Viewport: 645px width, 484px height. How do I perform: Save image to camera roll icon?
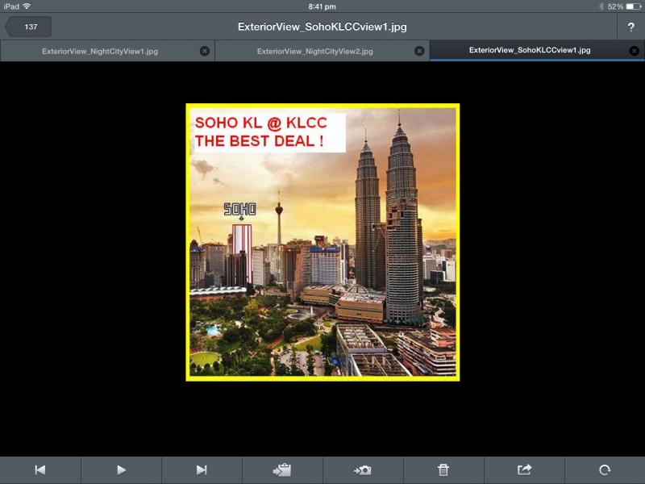[x=362, y=470]
